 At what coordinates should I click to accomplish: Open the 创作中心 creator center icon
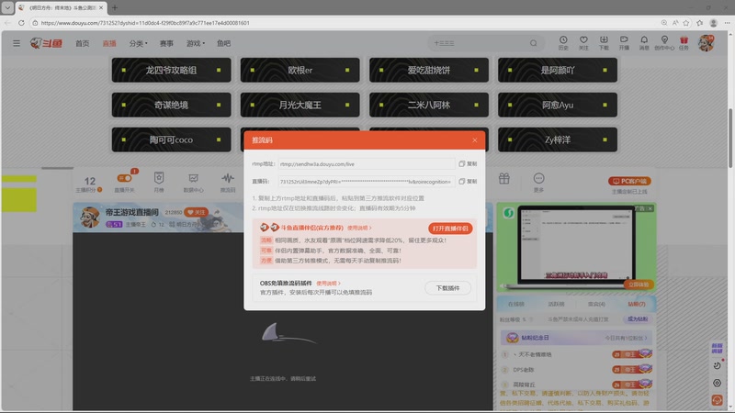point(664,43)
